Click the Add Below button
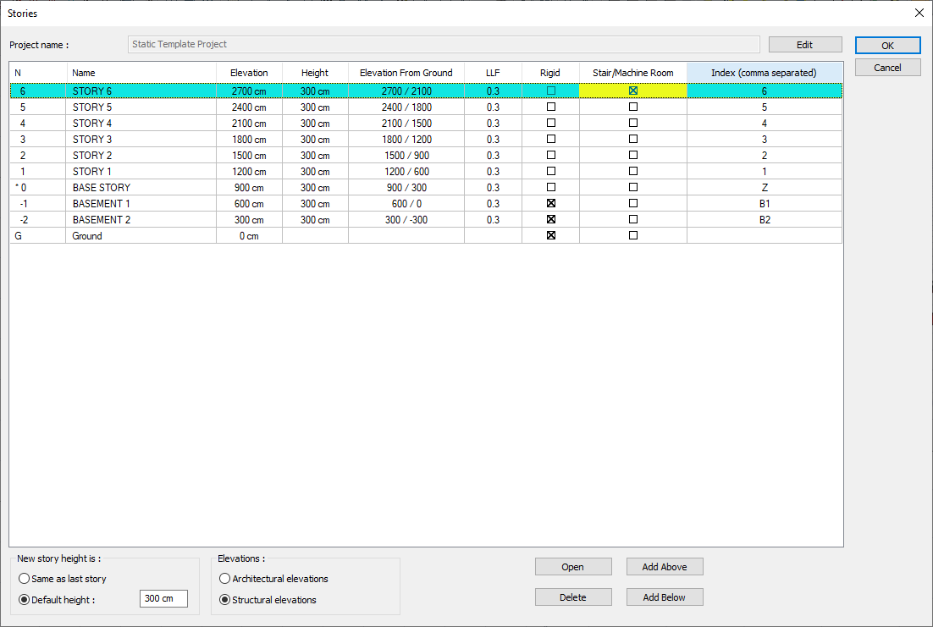 tap(664, 597)
